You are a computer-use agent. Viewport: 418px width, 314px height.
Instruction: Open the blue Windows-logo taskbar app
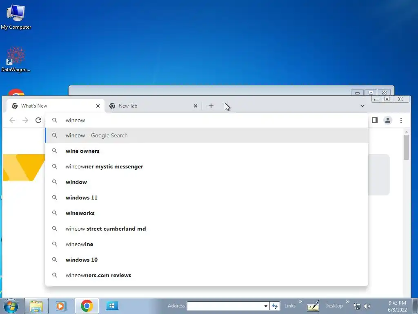(x=112, y=306)
